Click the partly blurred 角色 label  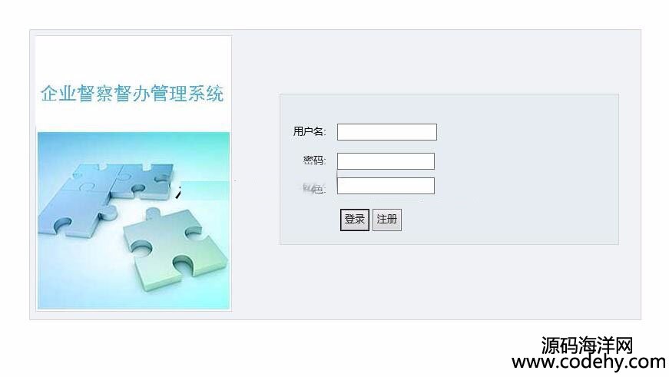pos(314,188)
